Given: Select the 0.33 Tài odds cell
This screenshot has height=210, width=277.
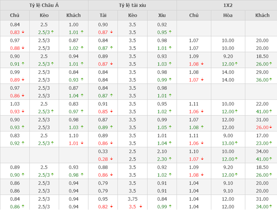Looking at the screenshot, I should [103, 152].
